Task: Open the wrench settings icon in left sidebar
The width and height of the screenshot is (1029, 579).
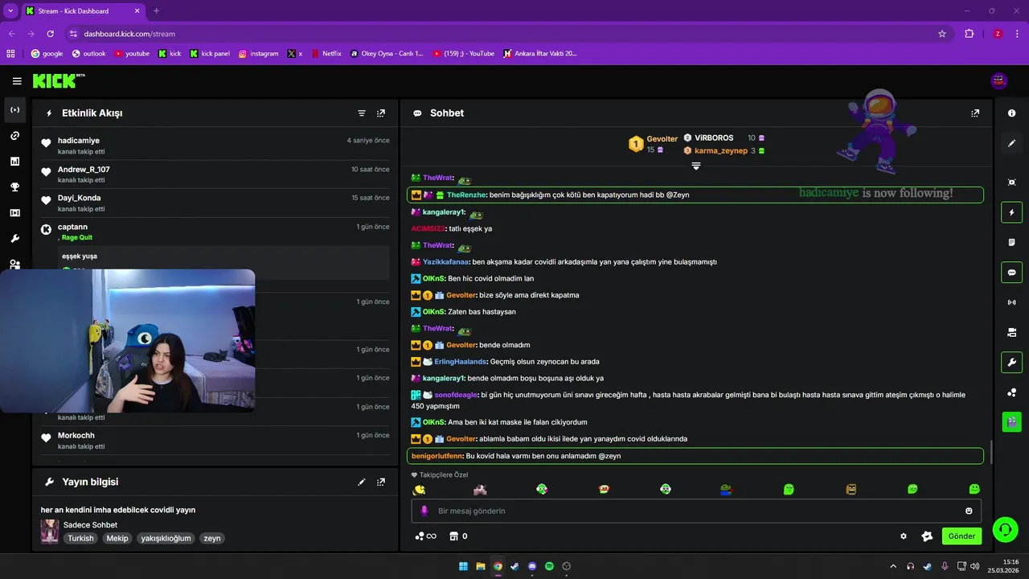Action: tap(14, 239)
